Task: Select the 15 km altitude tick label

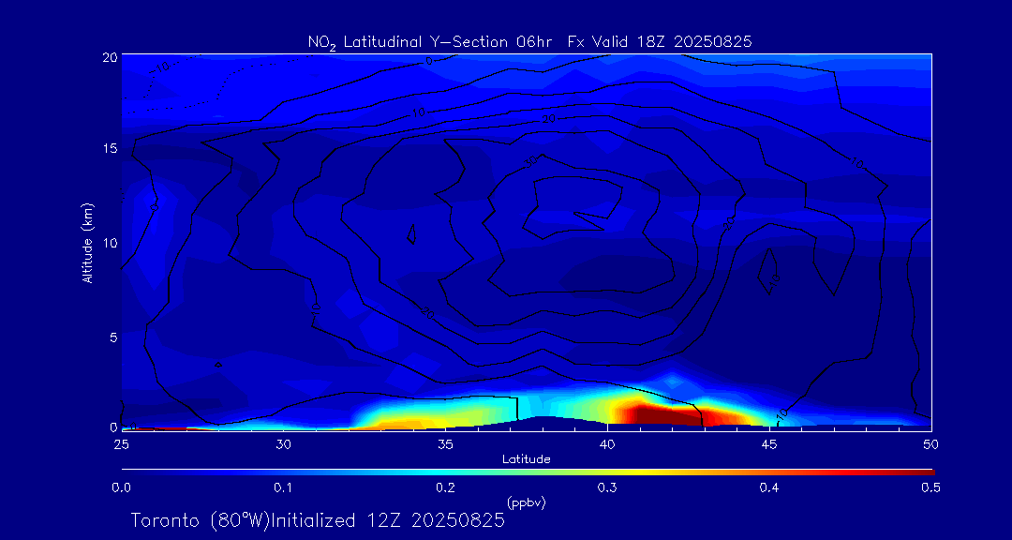Action: point(108,149)
